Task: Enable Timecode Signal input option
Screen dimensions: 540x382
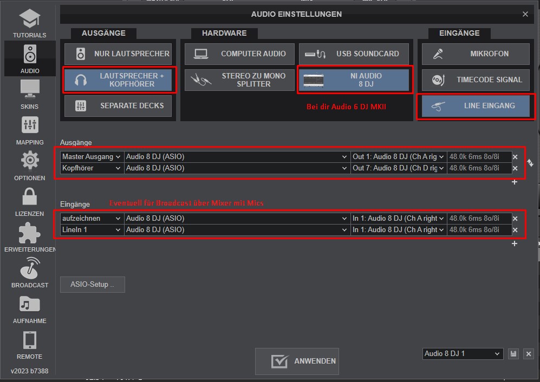Action: (476, 80)
